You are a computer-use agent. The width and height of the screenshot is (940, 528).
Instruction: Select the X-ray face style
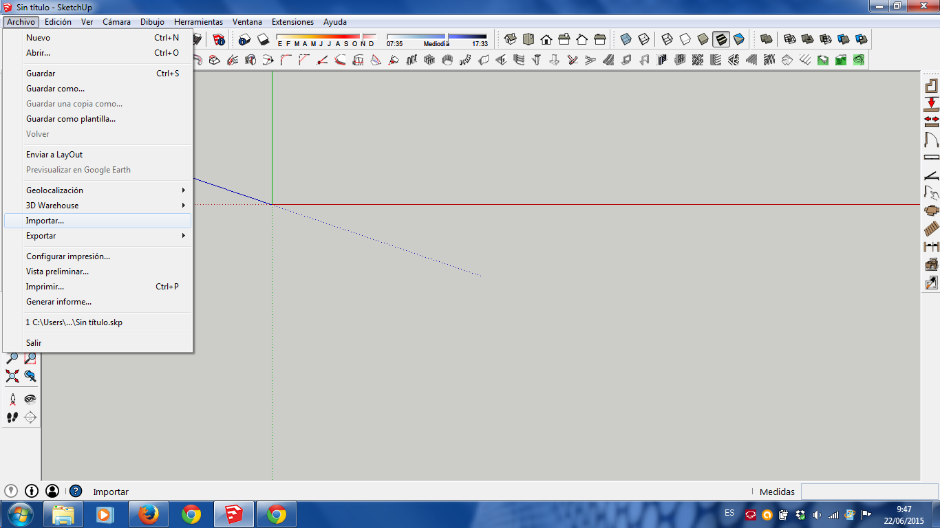pyautogui.click(x=626, y=39)
